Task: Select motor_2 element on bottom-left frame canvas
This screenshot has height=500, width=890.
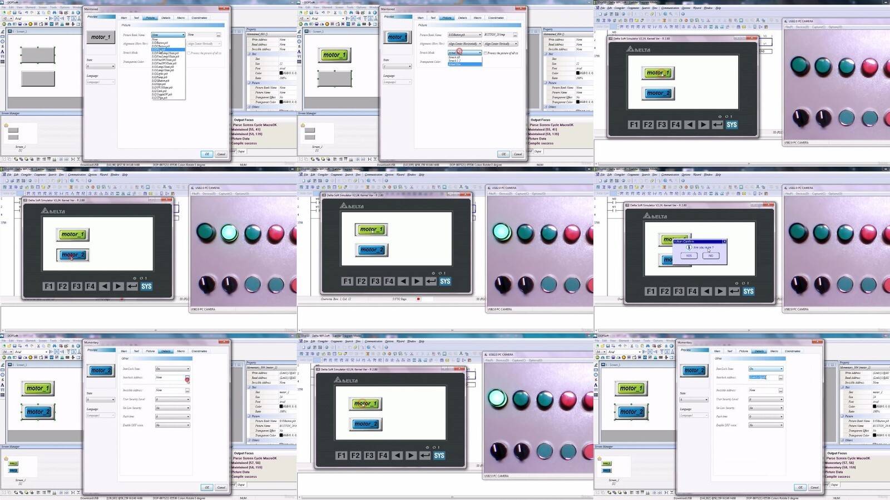Action: (x=38, y=412)
